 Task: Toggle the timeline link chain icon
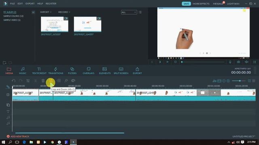[8, 87]
